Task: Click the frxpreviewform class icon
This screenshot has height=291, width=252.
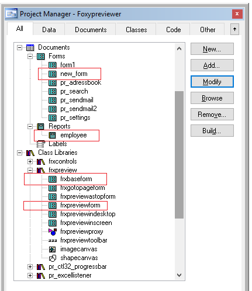Action: coord(53,205)
